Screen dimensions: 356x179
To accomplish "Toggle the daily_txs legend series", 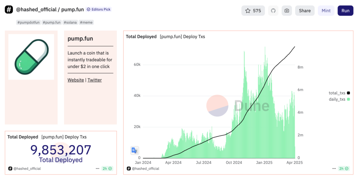I will click(339, 99).
